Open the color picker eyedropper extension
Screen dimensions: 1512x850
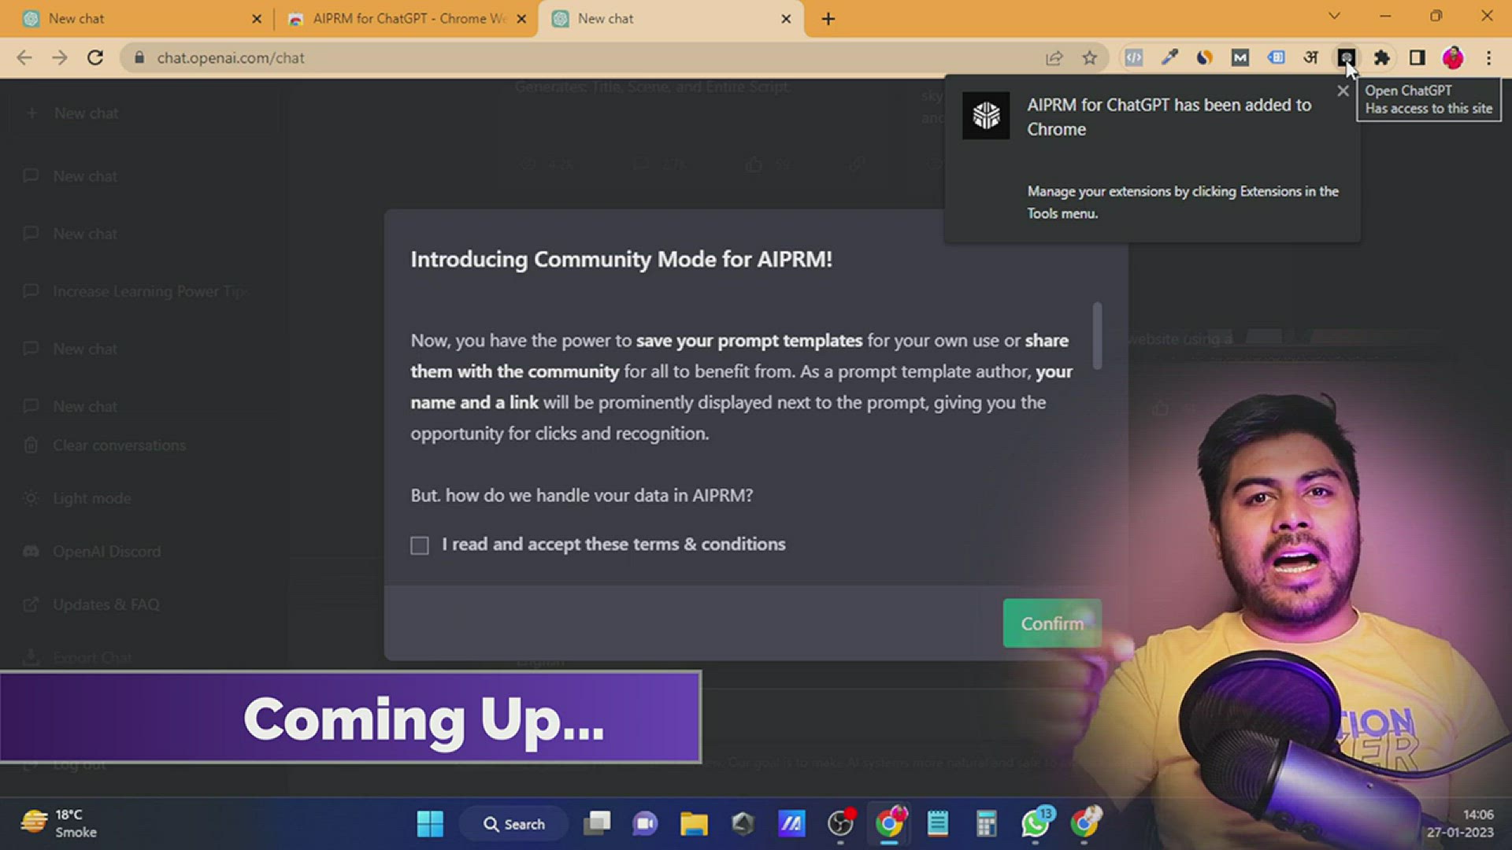coord(1169,57)
